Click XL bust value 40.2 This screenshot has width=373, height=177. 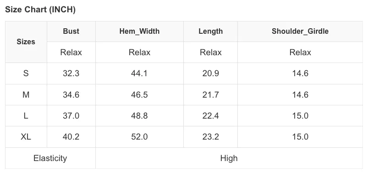(x=71, y=137)
